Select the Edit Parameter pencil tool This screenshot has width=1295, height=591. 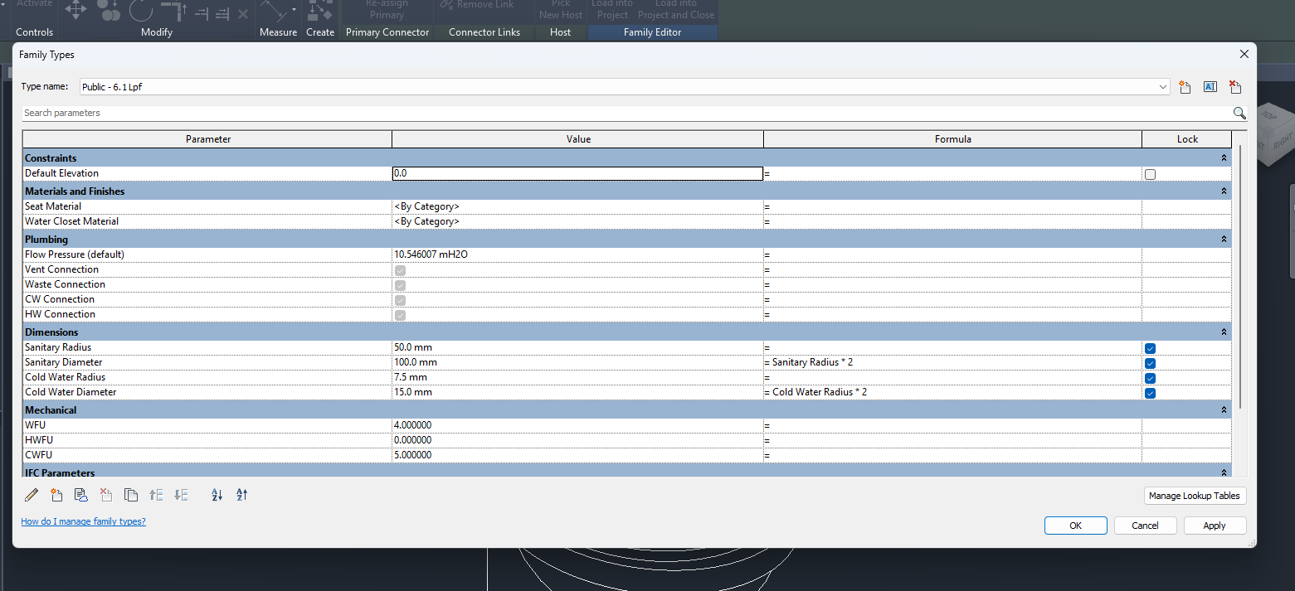pos(32,495)
